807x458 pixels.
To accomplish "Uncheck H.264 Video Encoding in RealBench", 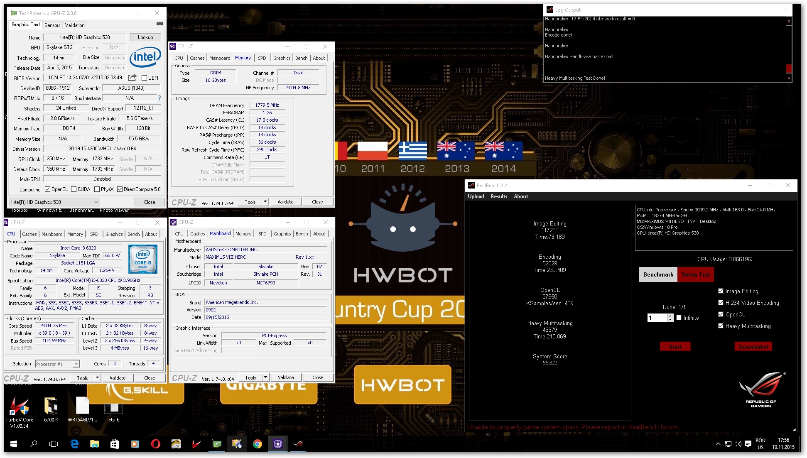I will 721,303.
